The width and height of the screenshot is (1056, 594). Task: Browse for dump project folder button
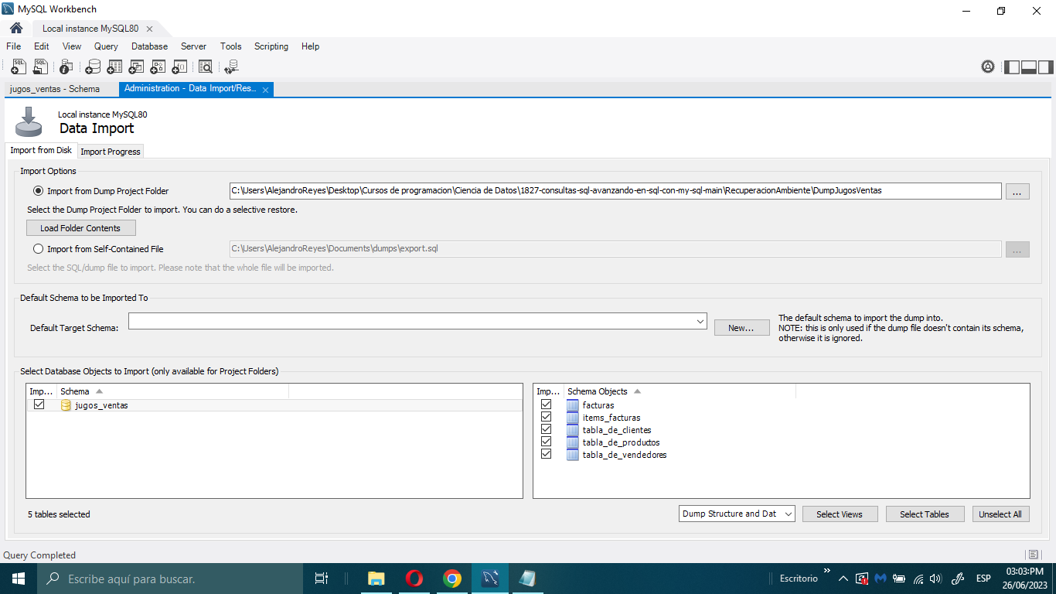[x=1017, y=191]
